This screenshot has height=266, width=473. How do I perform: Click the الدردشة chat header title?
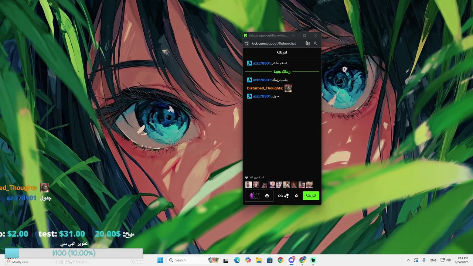coord(282,52)
